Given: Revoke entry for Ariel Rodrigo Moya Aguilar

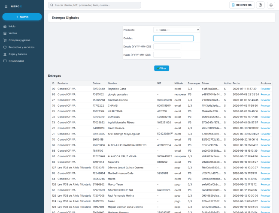Looking at the screenshot, I should [x=265, y=134].
